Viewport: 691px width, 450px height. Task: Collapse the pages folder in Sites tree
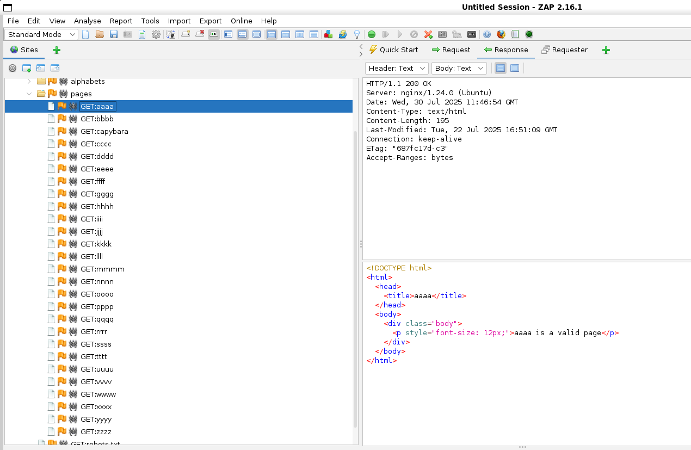[x=29, y=94]
